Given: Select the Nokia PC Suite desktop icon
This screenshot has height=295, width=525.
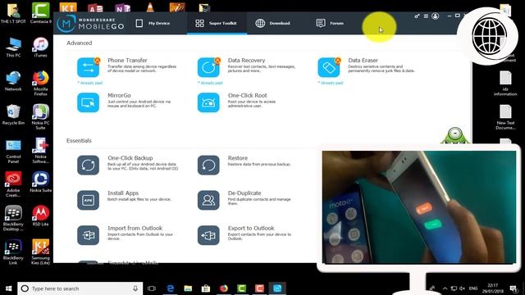Looking at the screenshot, I should (40, 116).
